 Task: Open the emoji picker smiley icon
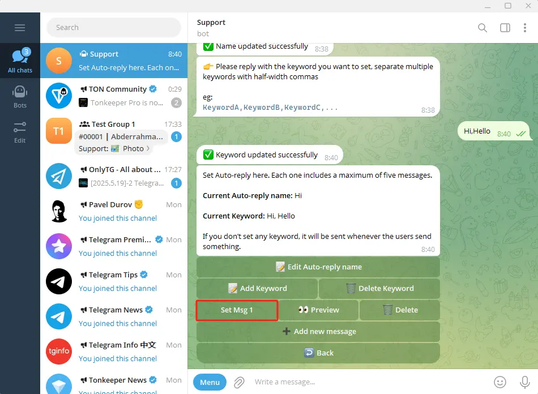(x=499, y=382)
